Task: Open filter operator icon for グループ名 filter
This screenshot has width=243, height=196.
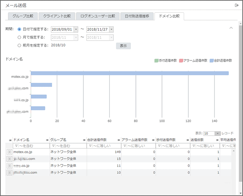Action: pos(53,146)
